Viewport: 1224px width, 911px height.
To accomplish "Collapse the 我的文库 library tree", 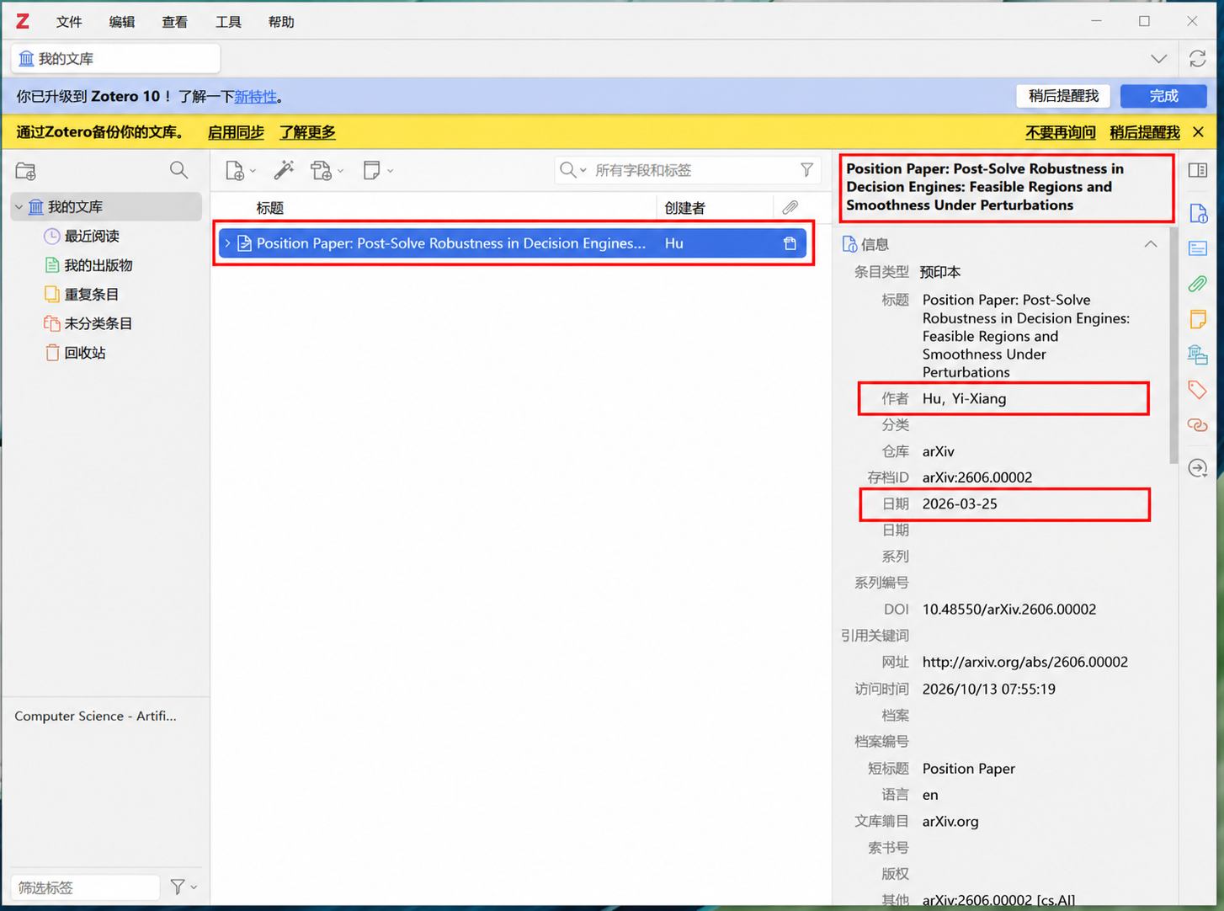I will pyautogui.click(x=19, y=207).
